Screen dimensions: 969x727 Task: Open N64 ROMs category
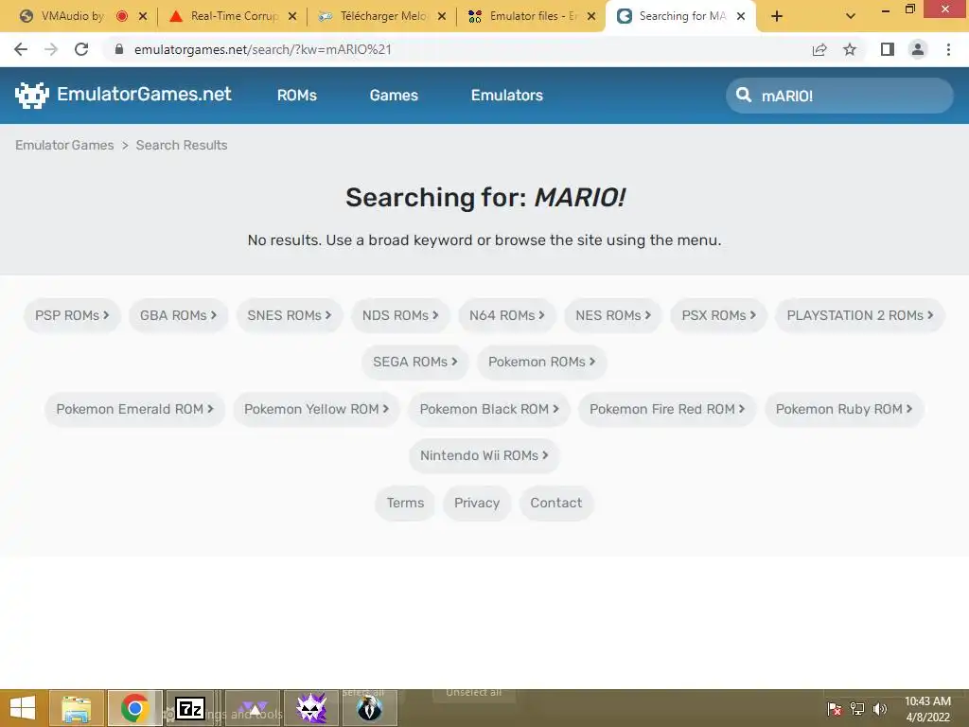coord(507,315)
